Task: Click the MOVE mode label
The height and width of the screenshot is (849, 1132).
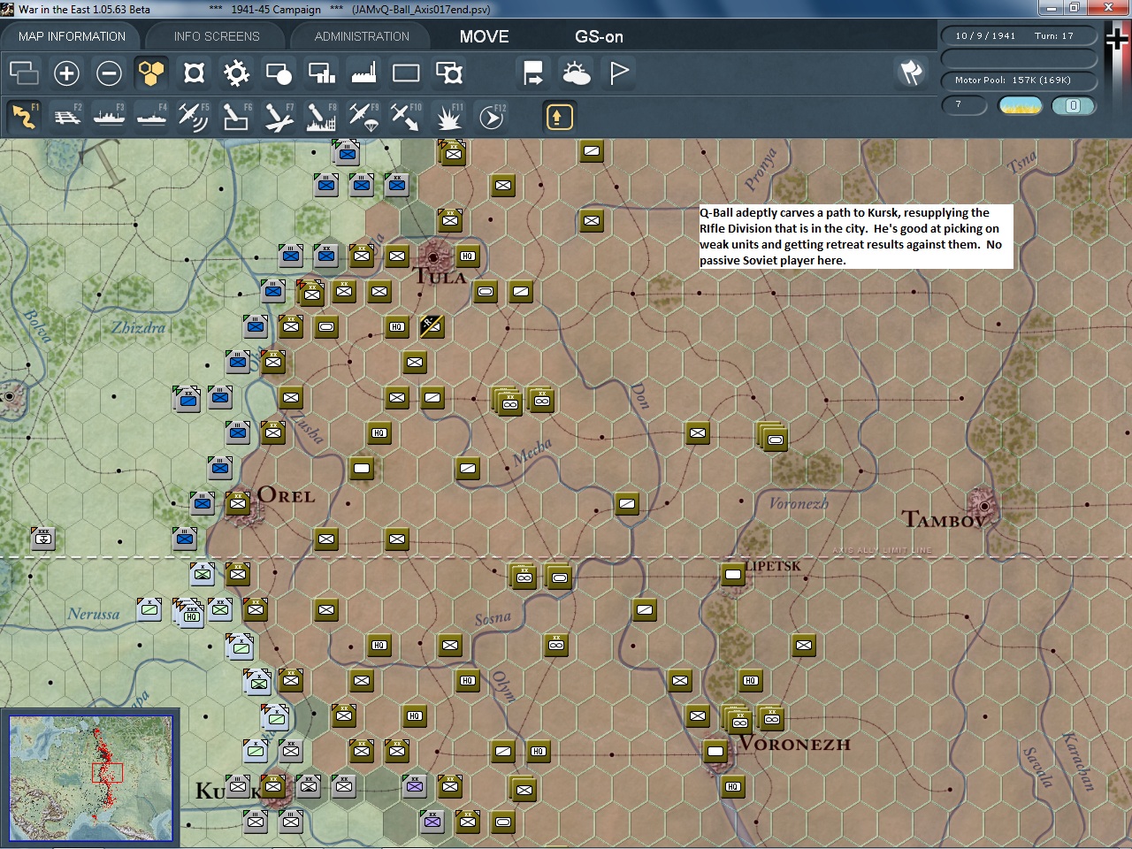Action: 484,36
